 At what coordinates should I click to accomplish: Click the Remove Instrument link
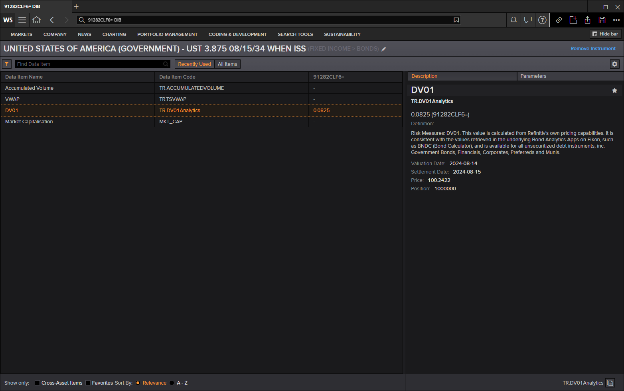click(x=593, y=49)
